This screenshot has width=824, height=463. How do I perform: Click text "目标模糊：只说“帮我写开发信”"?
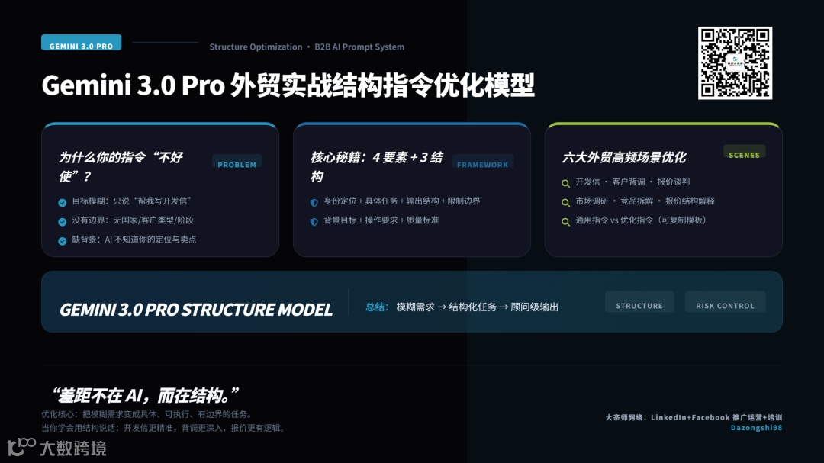coord(131,201)
